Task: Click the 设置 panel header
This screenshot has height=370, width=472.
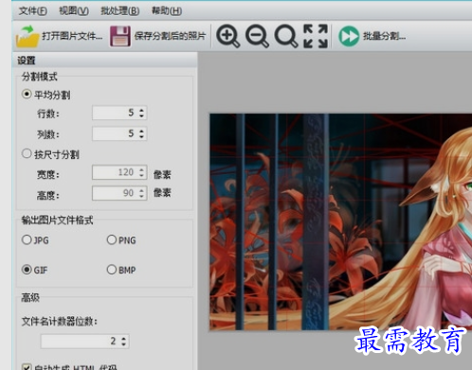Action: [105, 60]
